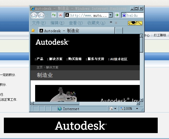Click the Autodesk logo on the page

52,42
